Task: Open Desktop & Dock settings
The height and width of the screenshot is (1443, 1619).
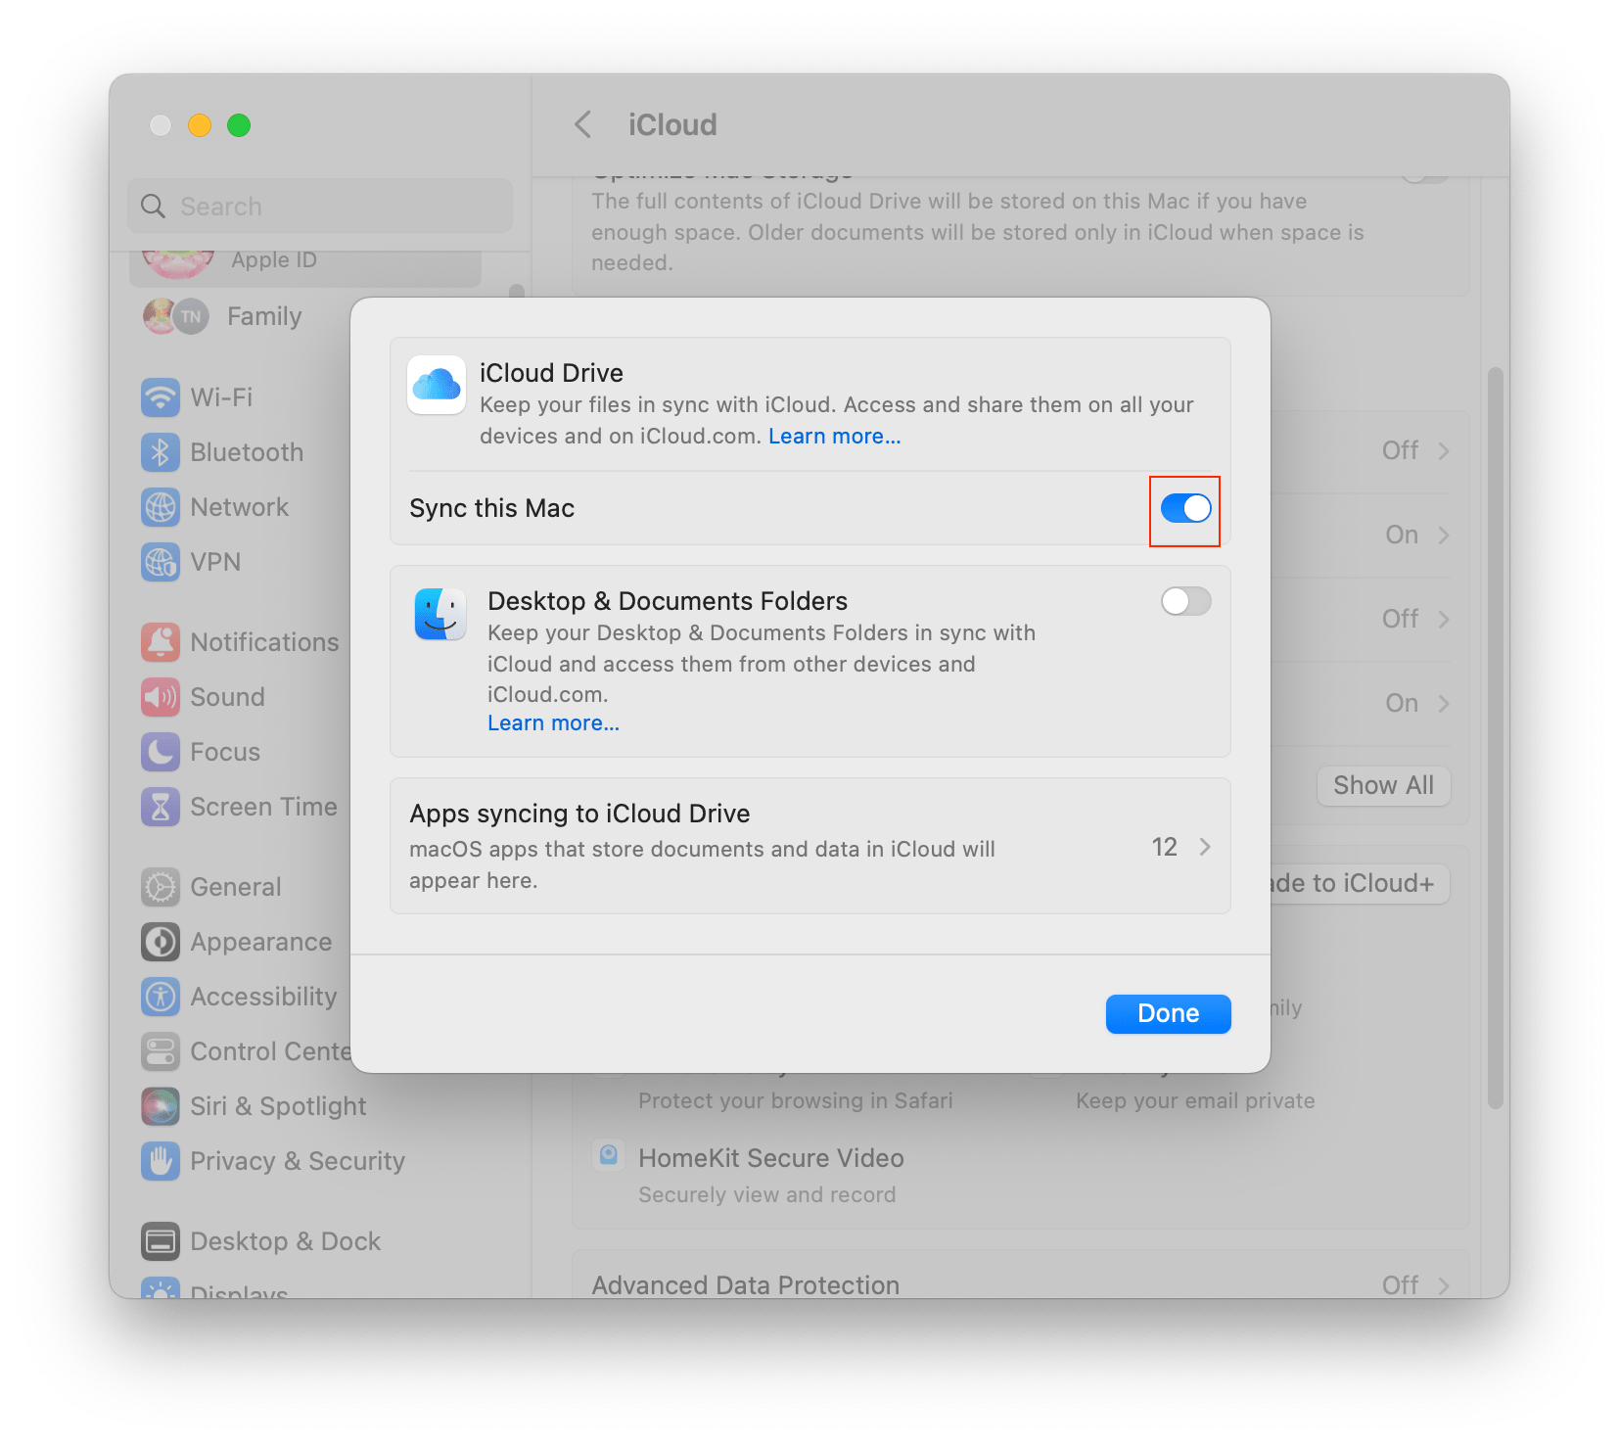Action: click(x=285, y=1240)
